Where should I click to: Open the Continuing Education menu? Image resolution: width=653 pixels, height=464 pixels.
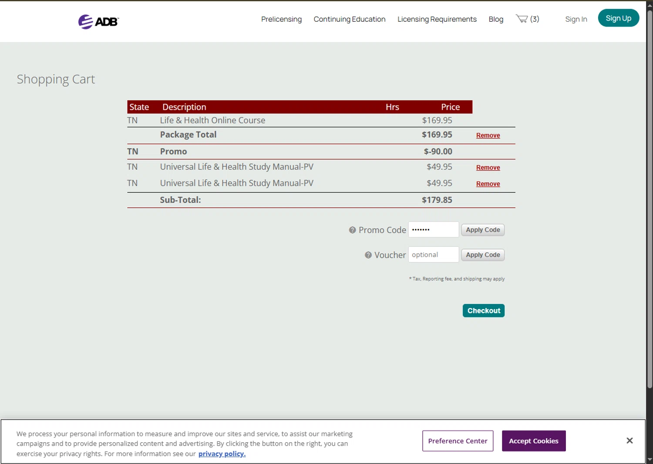click(350, 19)
